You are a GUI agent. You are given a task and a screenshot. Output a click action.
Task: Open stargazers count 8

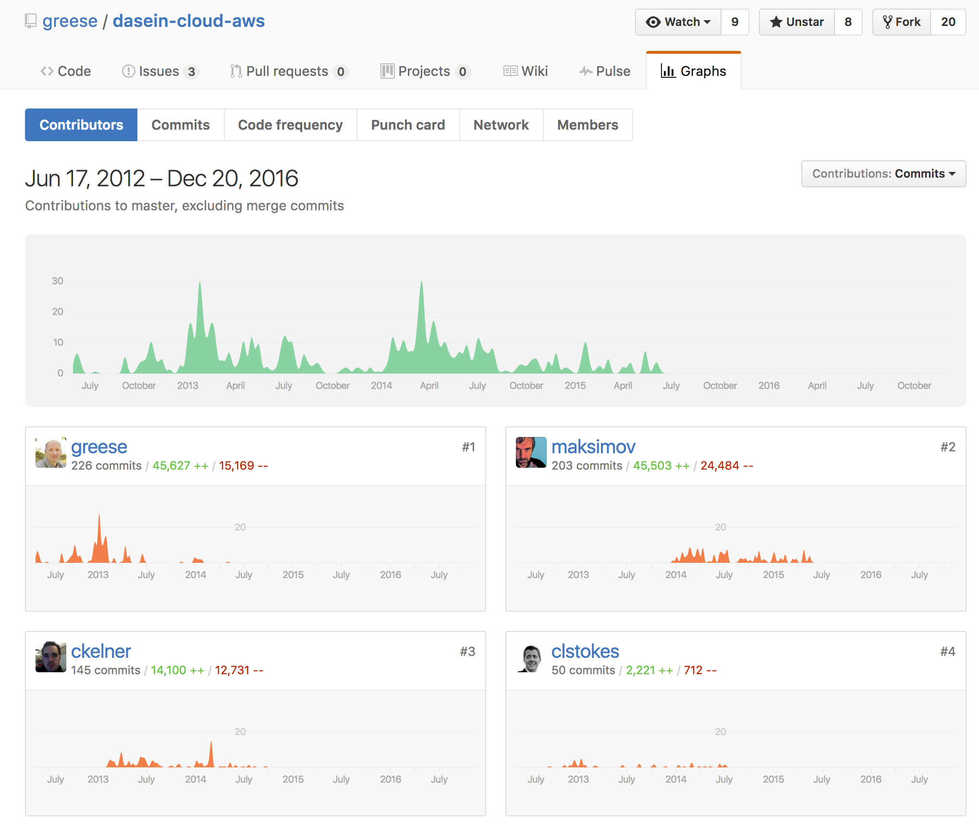(x=848, y=22)
